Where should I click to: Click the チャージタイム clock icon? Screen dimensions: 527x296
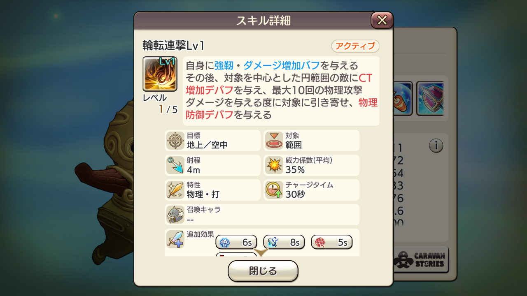click(x=274, y=190)
